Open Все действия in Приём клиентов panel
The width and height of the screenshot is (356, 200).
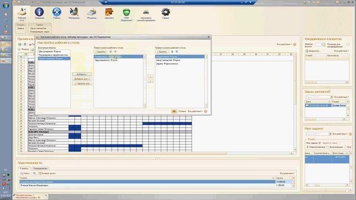coord(284,44)
